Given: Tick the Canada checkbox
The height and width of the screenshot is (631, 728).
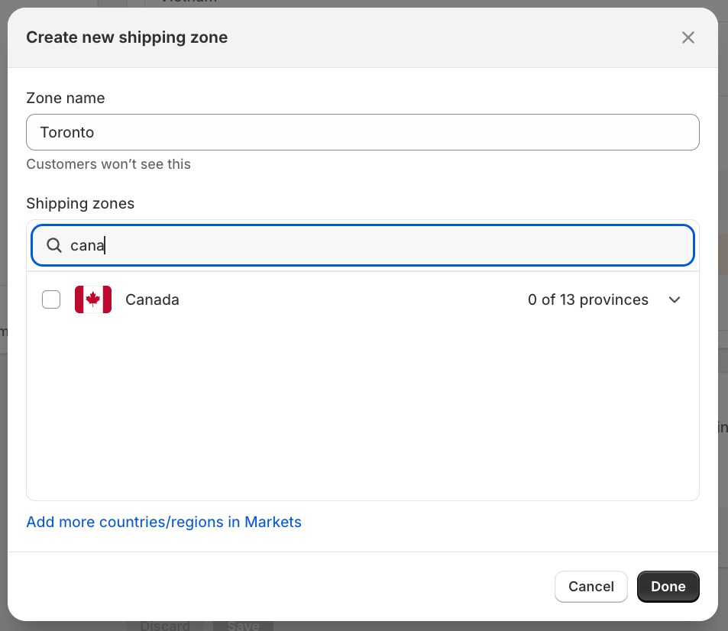Looking at the screenshot, I should [x=51, y=299].
